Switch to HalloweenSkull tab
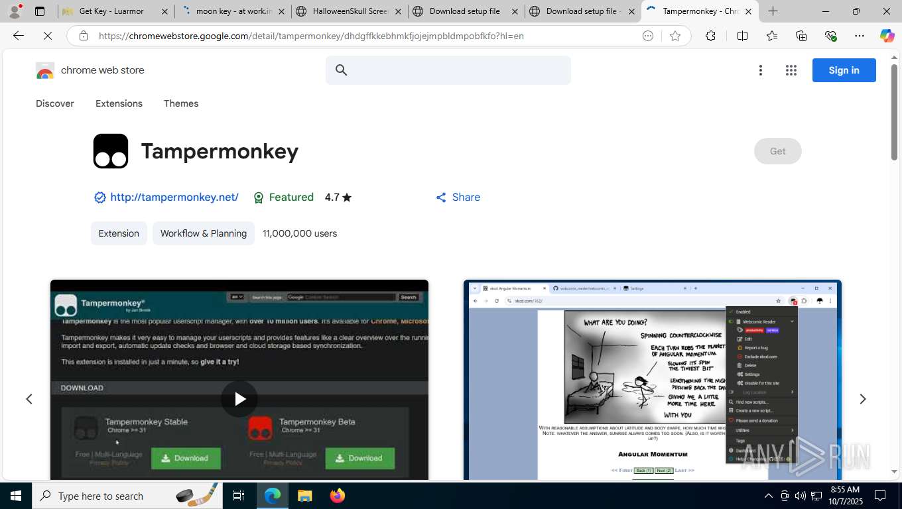This screenshot has width=902, height=509. click(x=350, y=11)
